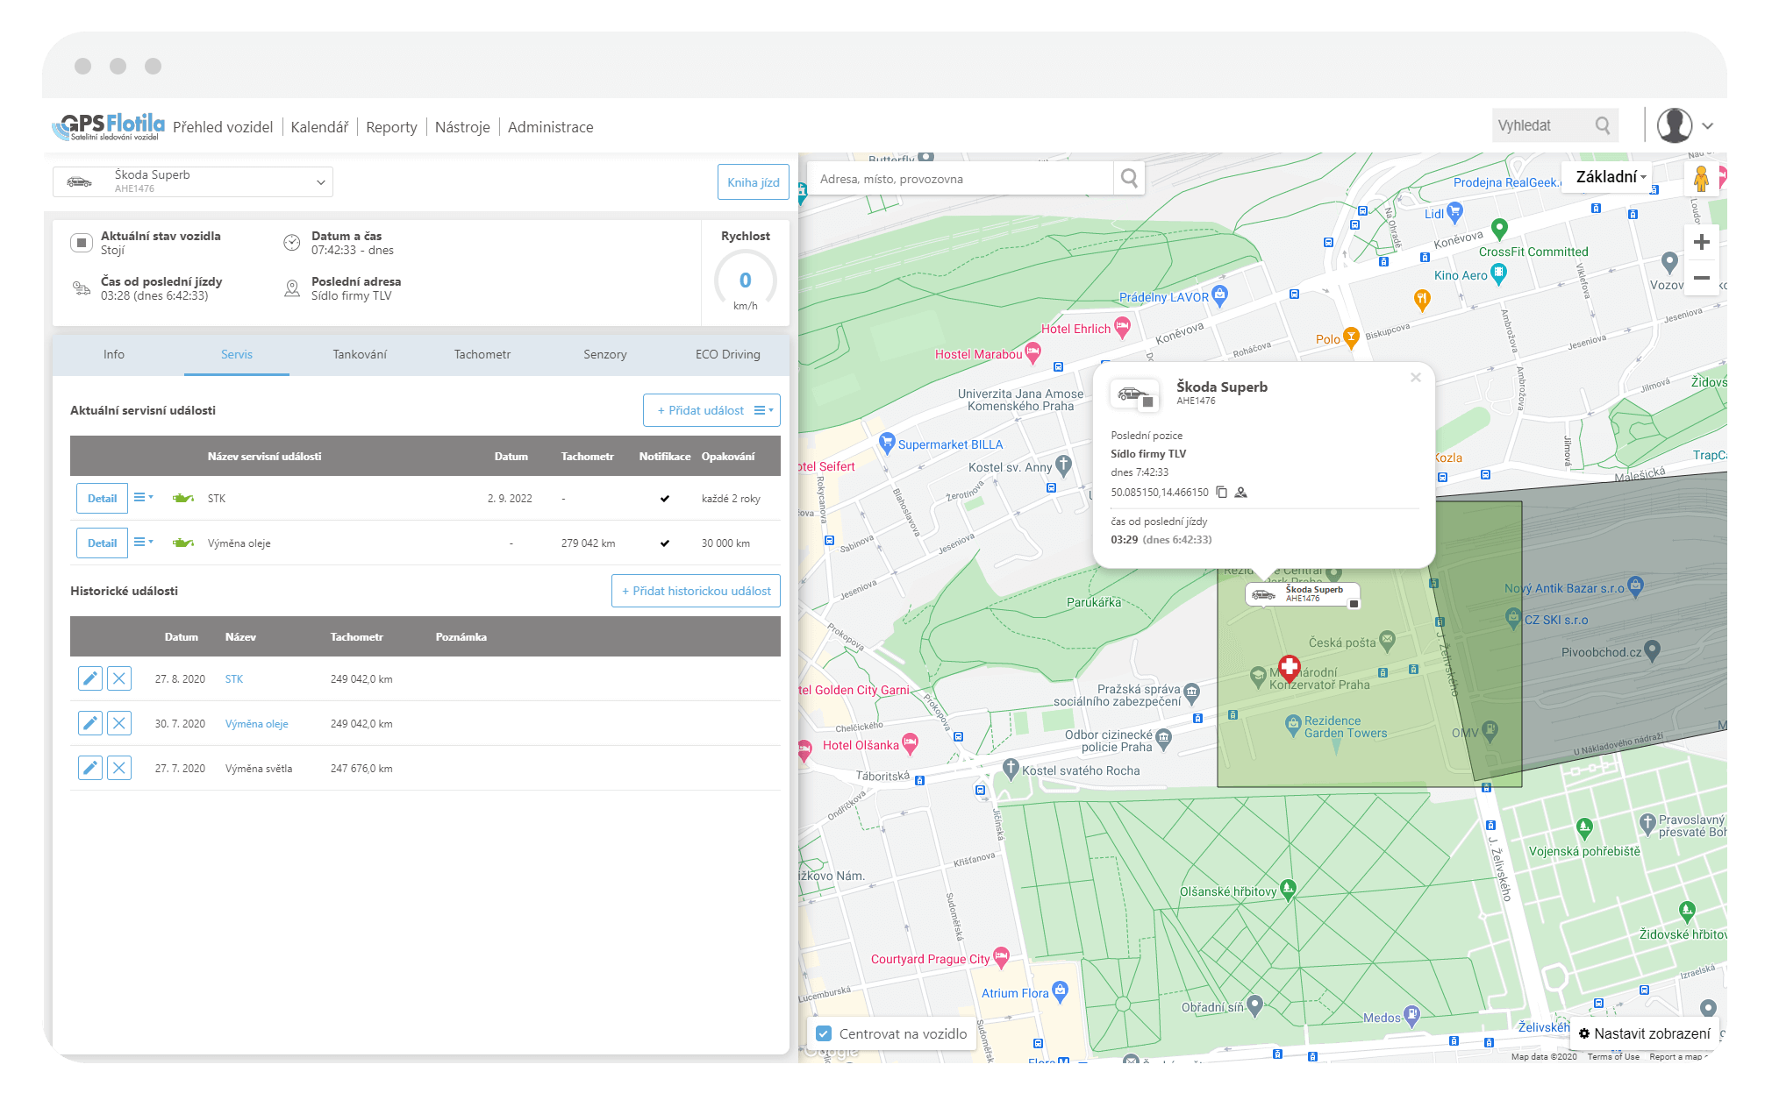This screenshot has width=1772, height=1093.
Task: Close the Škoda Superb map popup
Action: point(1416,378)
